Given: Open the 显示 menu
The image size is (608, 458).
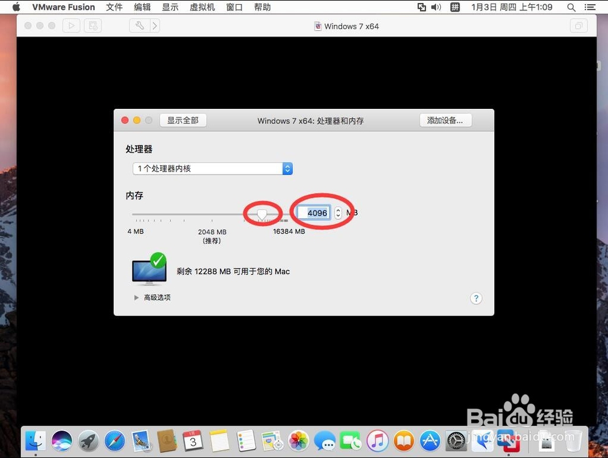Looking at the screenshot, I should pyautogui.click(x=170, y=7).
